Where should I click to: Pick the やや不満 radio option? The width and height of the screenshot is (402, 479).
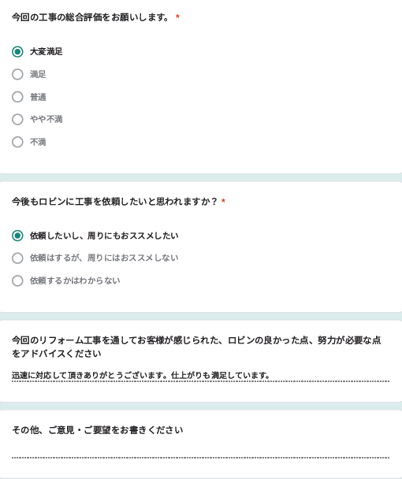pyautogui.click(x=17, y=119)
